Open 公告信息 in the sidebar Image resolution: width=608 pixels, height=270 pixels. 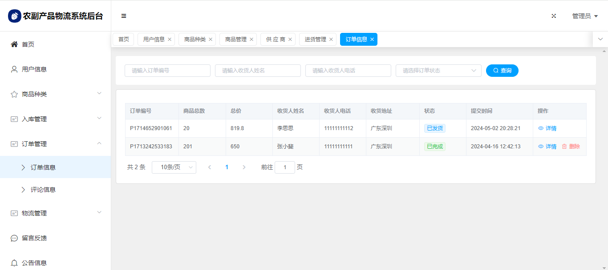(x=34, y=263)
